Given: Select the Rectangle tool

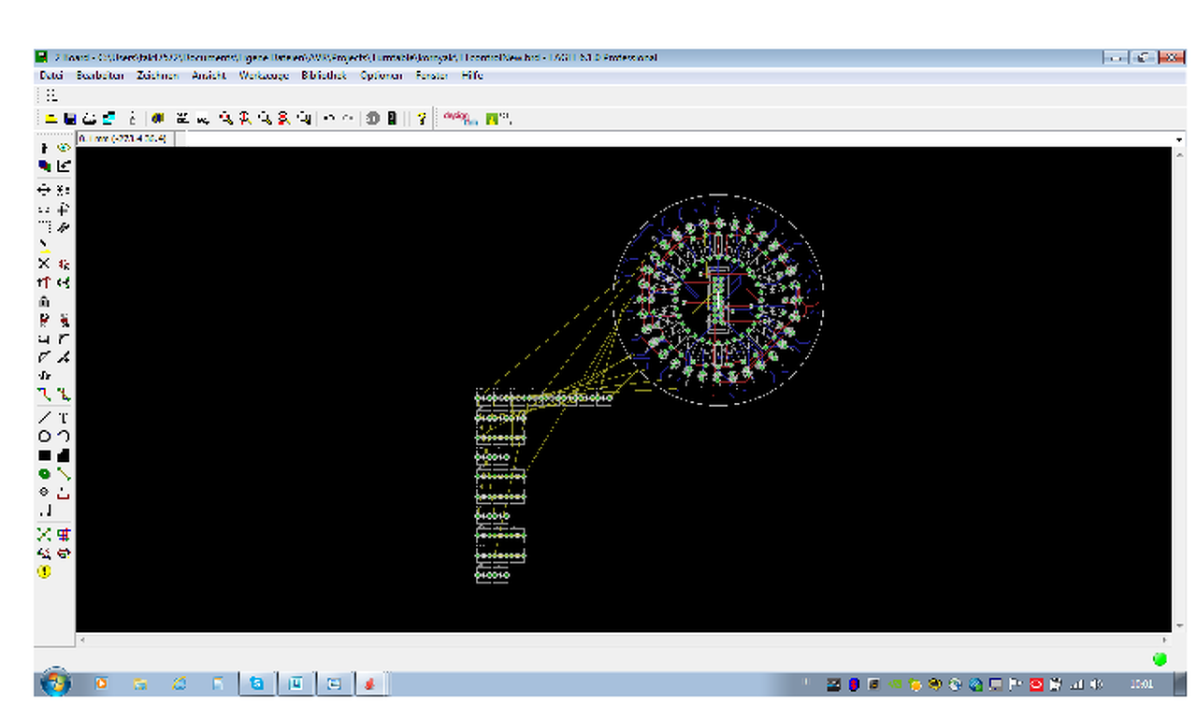Looking at the screenshot, I should [44, 455].
